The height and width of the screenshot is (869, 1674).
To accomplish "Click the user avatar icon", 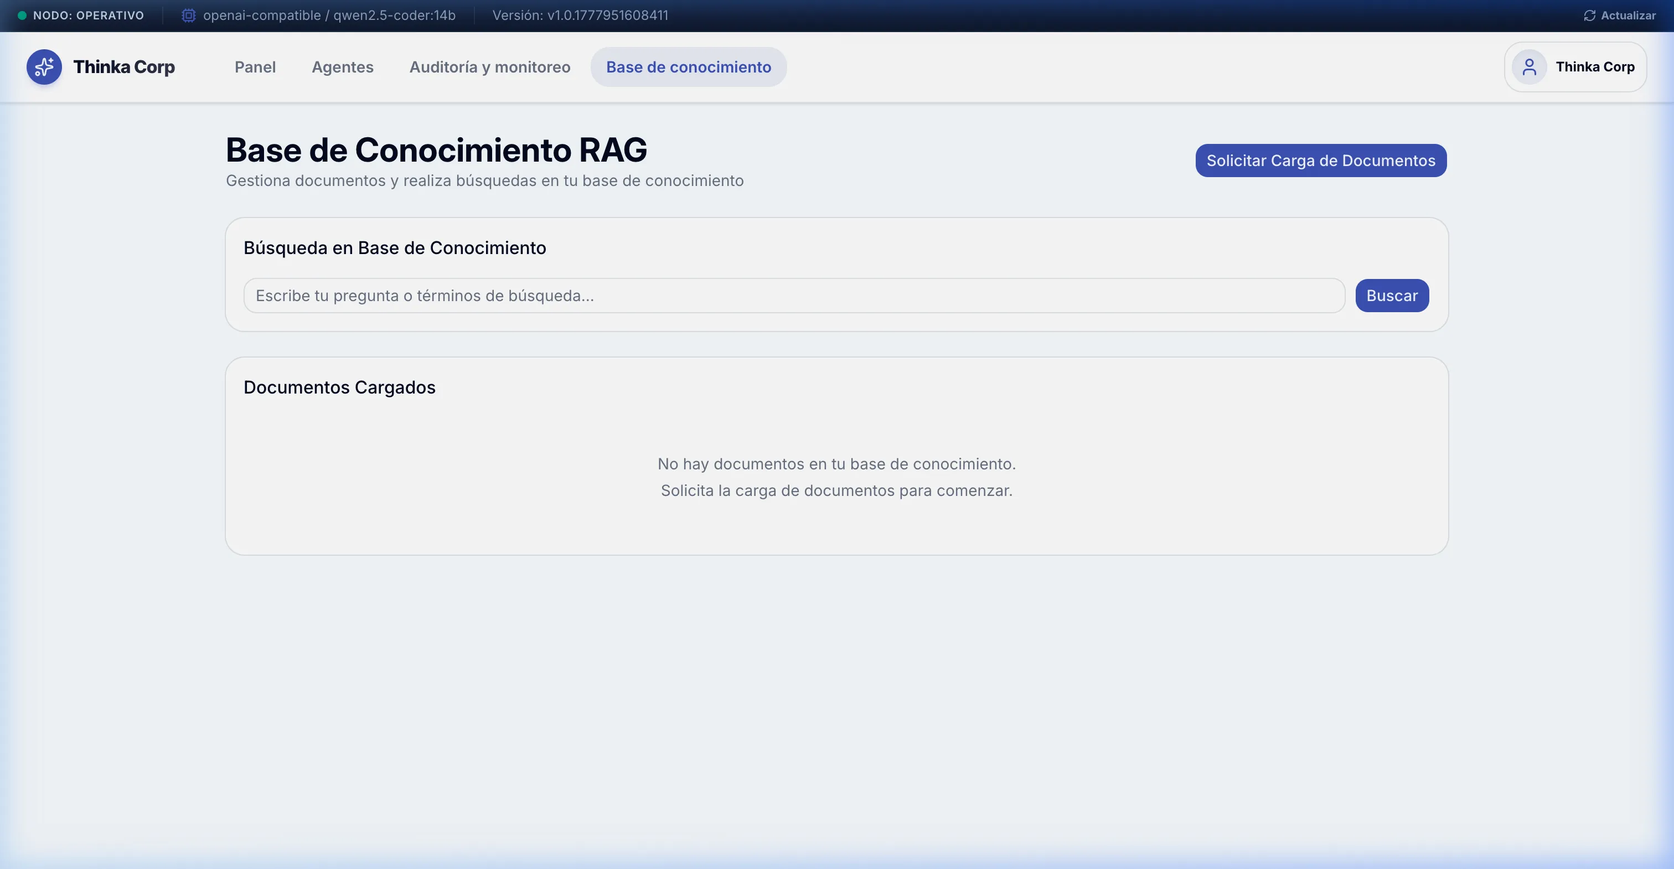I will pyautogui.click(x=1529, y=67).
